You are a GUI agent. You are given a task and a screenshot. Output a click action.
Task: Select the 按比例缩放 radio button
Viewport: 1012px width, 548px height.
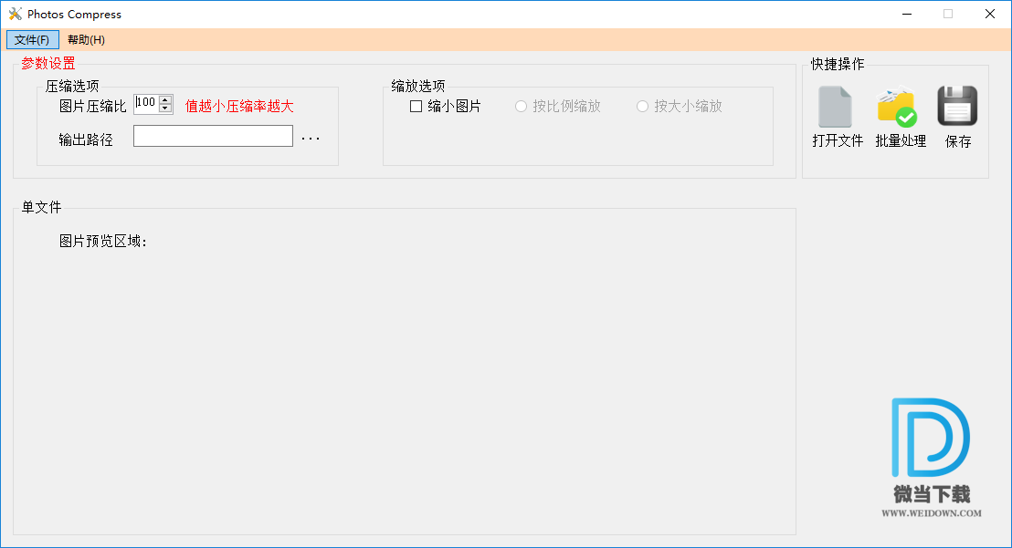[522, 107]
